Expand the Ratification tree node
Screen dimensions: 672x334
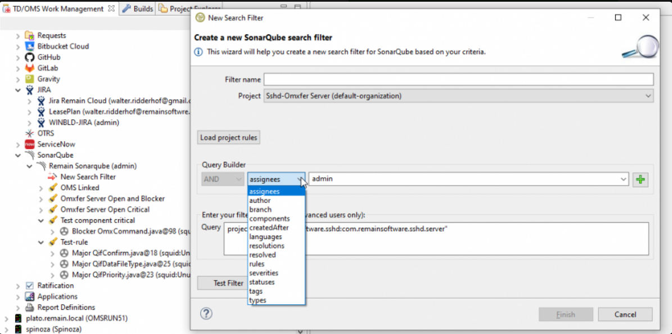tap(18, 286)
